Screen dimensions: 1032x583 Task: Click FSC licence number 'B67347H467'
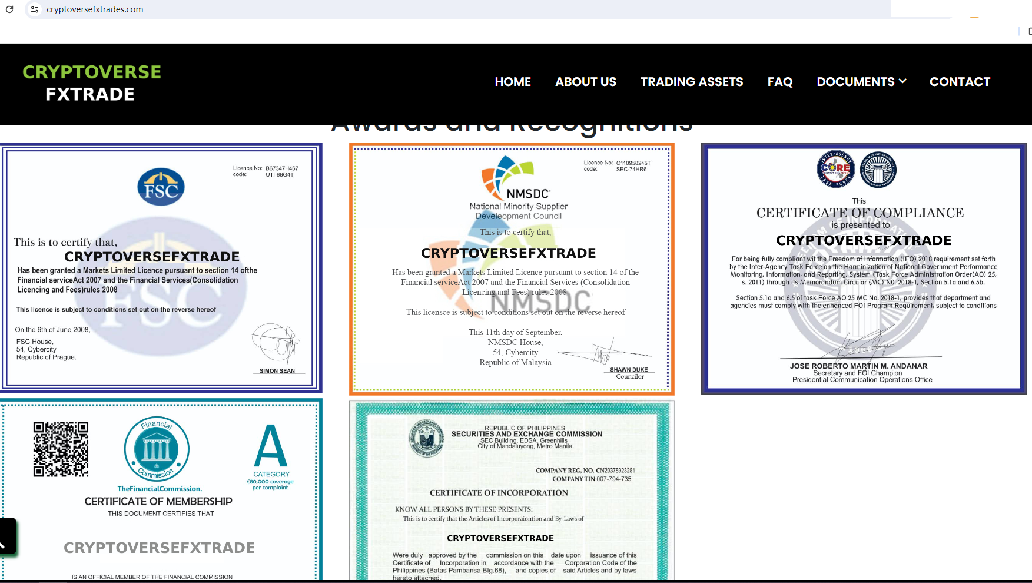282,168
